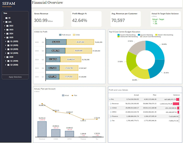Click the 2025 Q4 COGS bar segment
This screenshot has width=183, height=143.
pyautogui.click(x=80, y=42)
